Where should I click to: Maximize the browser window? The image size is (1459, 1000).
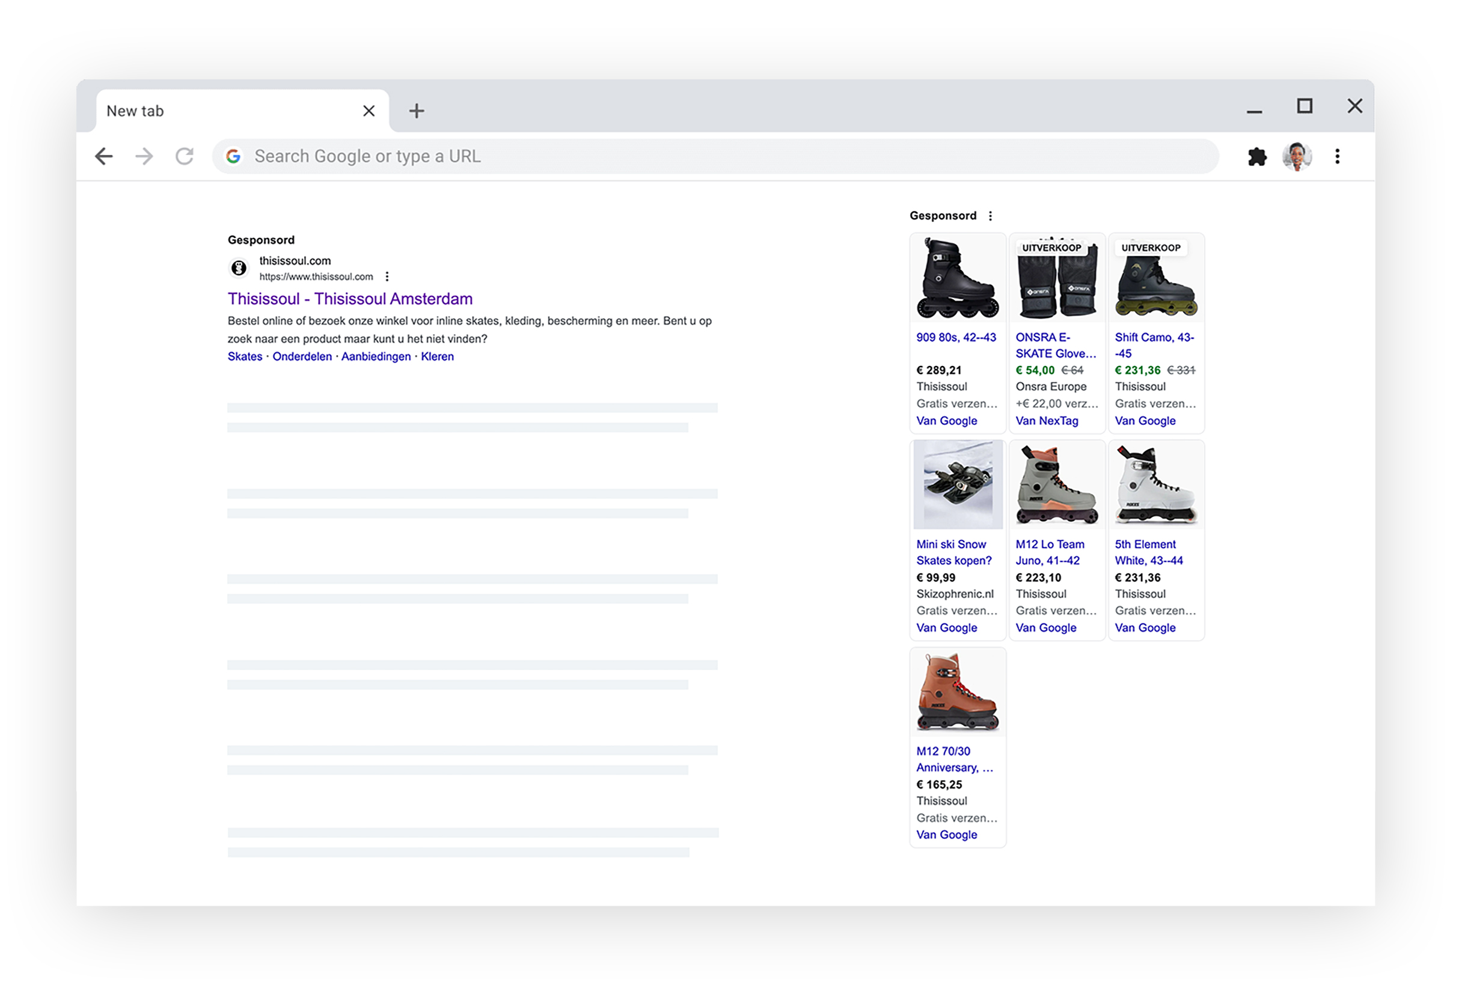point(1305,106)
